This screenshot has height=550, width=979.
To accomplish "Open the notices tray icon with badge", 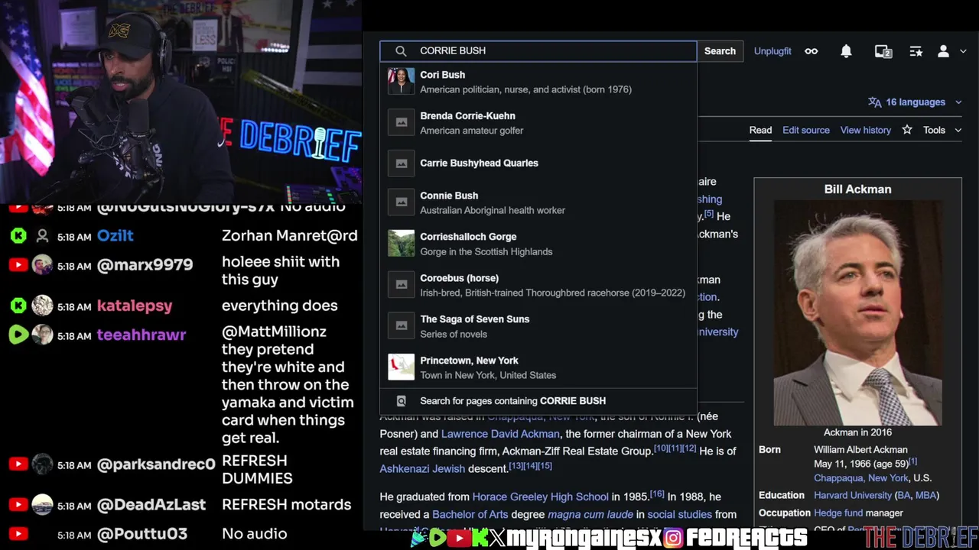I will point(883,51).
